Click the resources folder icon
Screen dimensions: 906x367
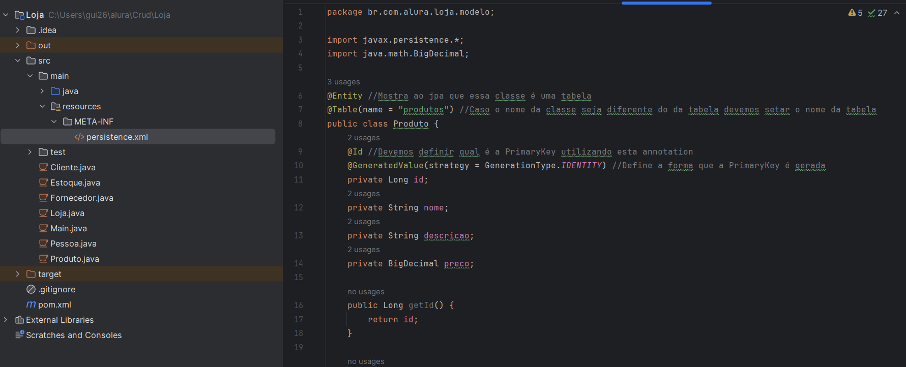coord(55,106)
